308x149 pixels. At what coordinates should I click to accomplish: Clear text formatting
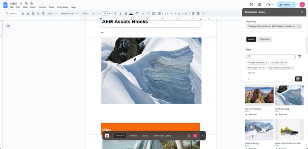pyautogui.click(x=203, y=14)
